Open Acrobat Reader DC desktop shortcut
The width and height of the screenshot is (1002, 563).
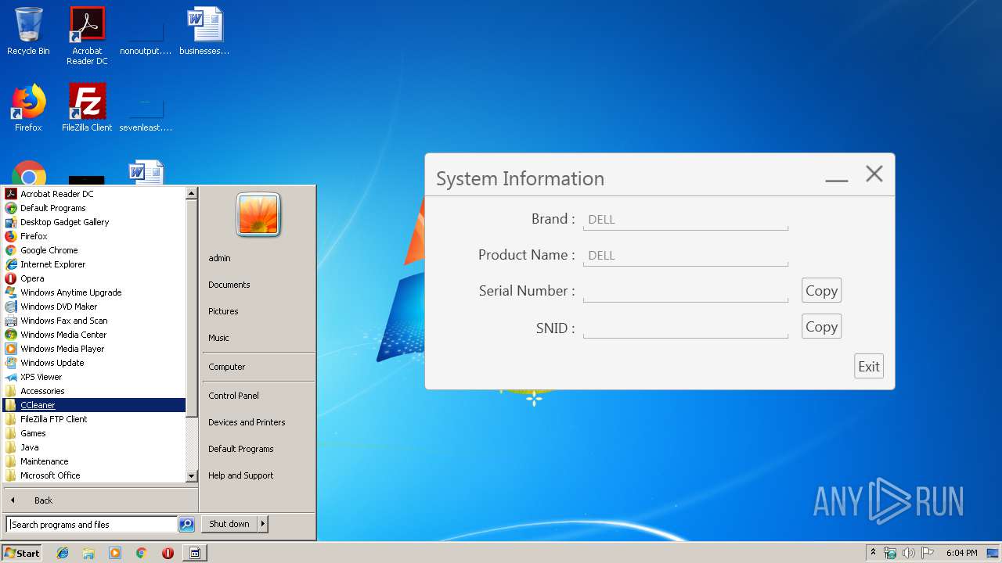pos(87,37)
